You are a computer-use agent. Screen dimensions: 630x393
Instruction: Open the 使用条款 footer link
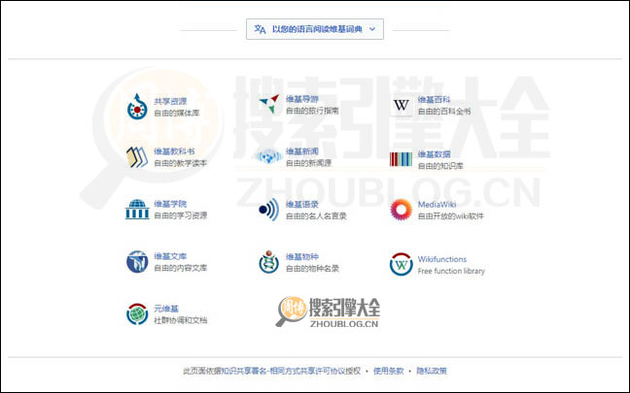coord(388,371)
